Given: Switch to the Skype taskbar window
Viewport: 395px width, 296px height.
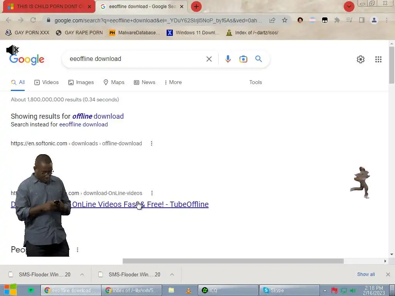Looking at the screenshot, I should 289,290.
